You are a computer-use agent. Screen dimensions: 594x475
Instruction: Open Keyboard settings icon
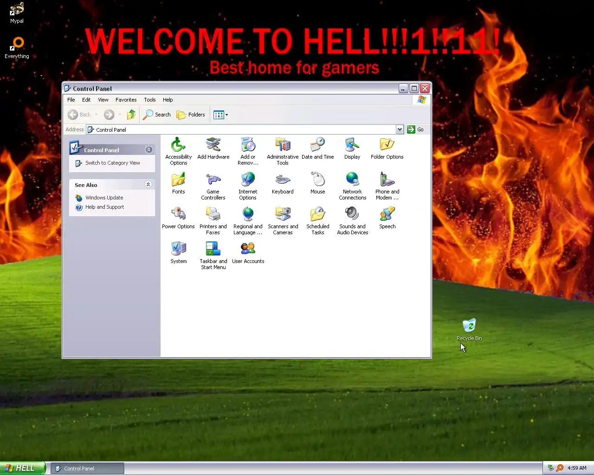coord(283,183)
